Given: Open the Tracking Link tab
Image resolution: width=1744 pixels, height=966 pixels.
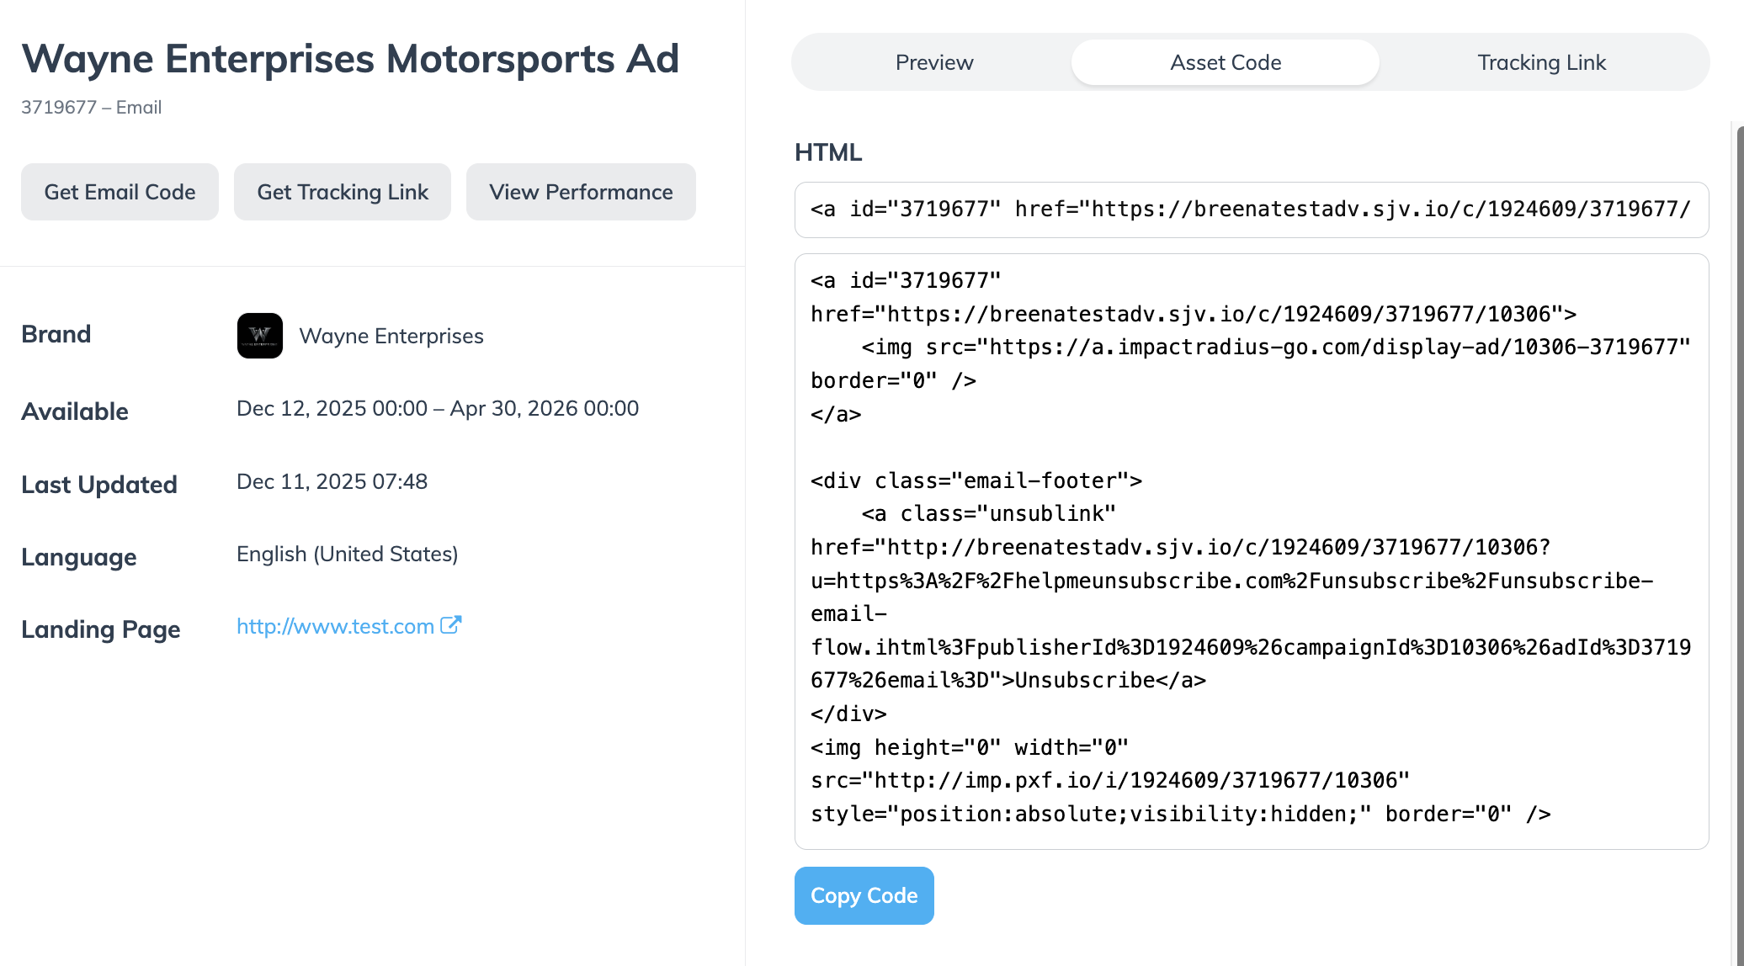Looking at the screenshot, I should [1541, 62].
